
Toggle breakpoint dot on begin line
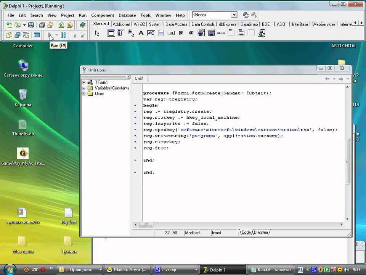pos(135,105)
